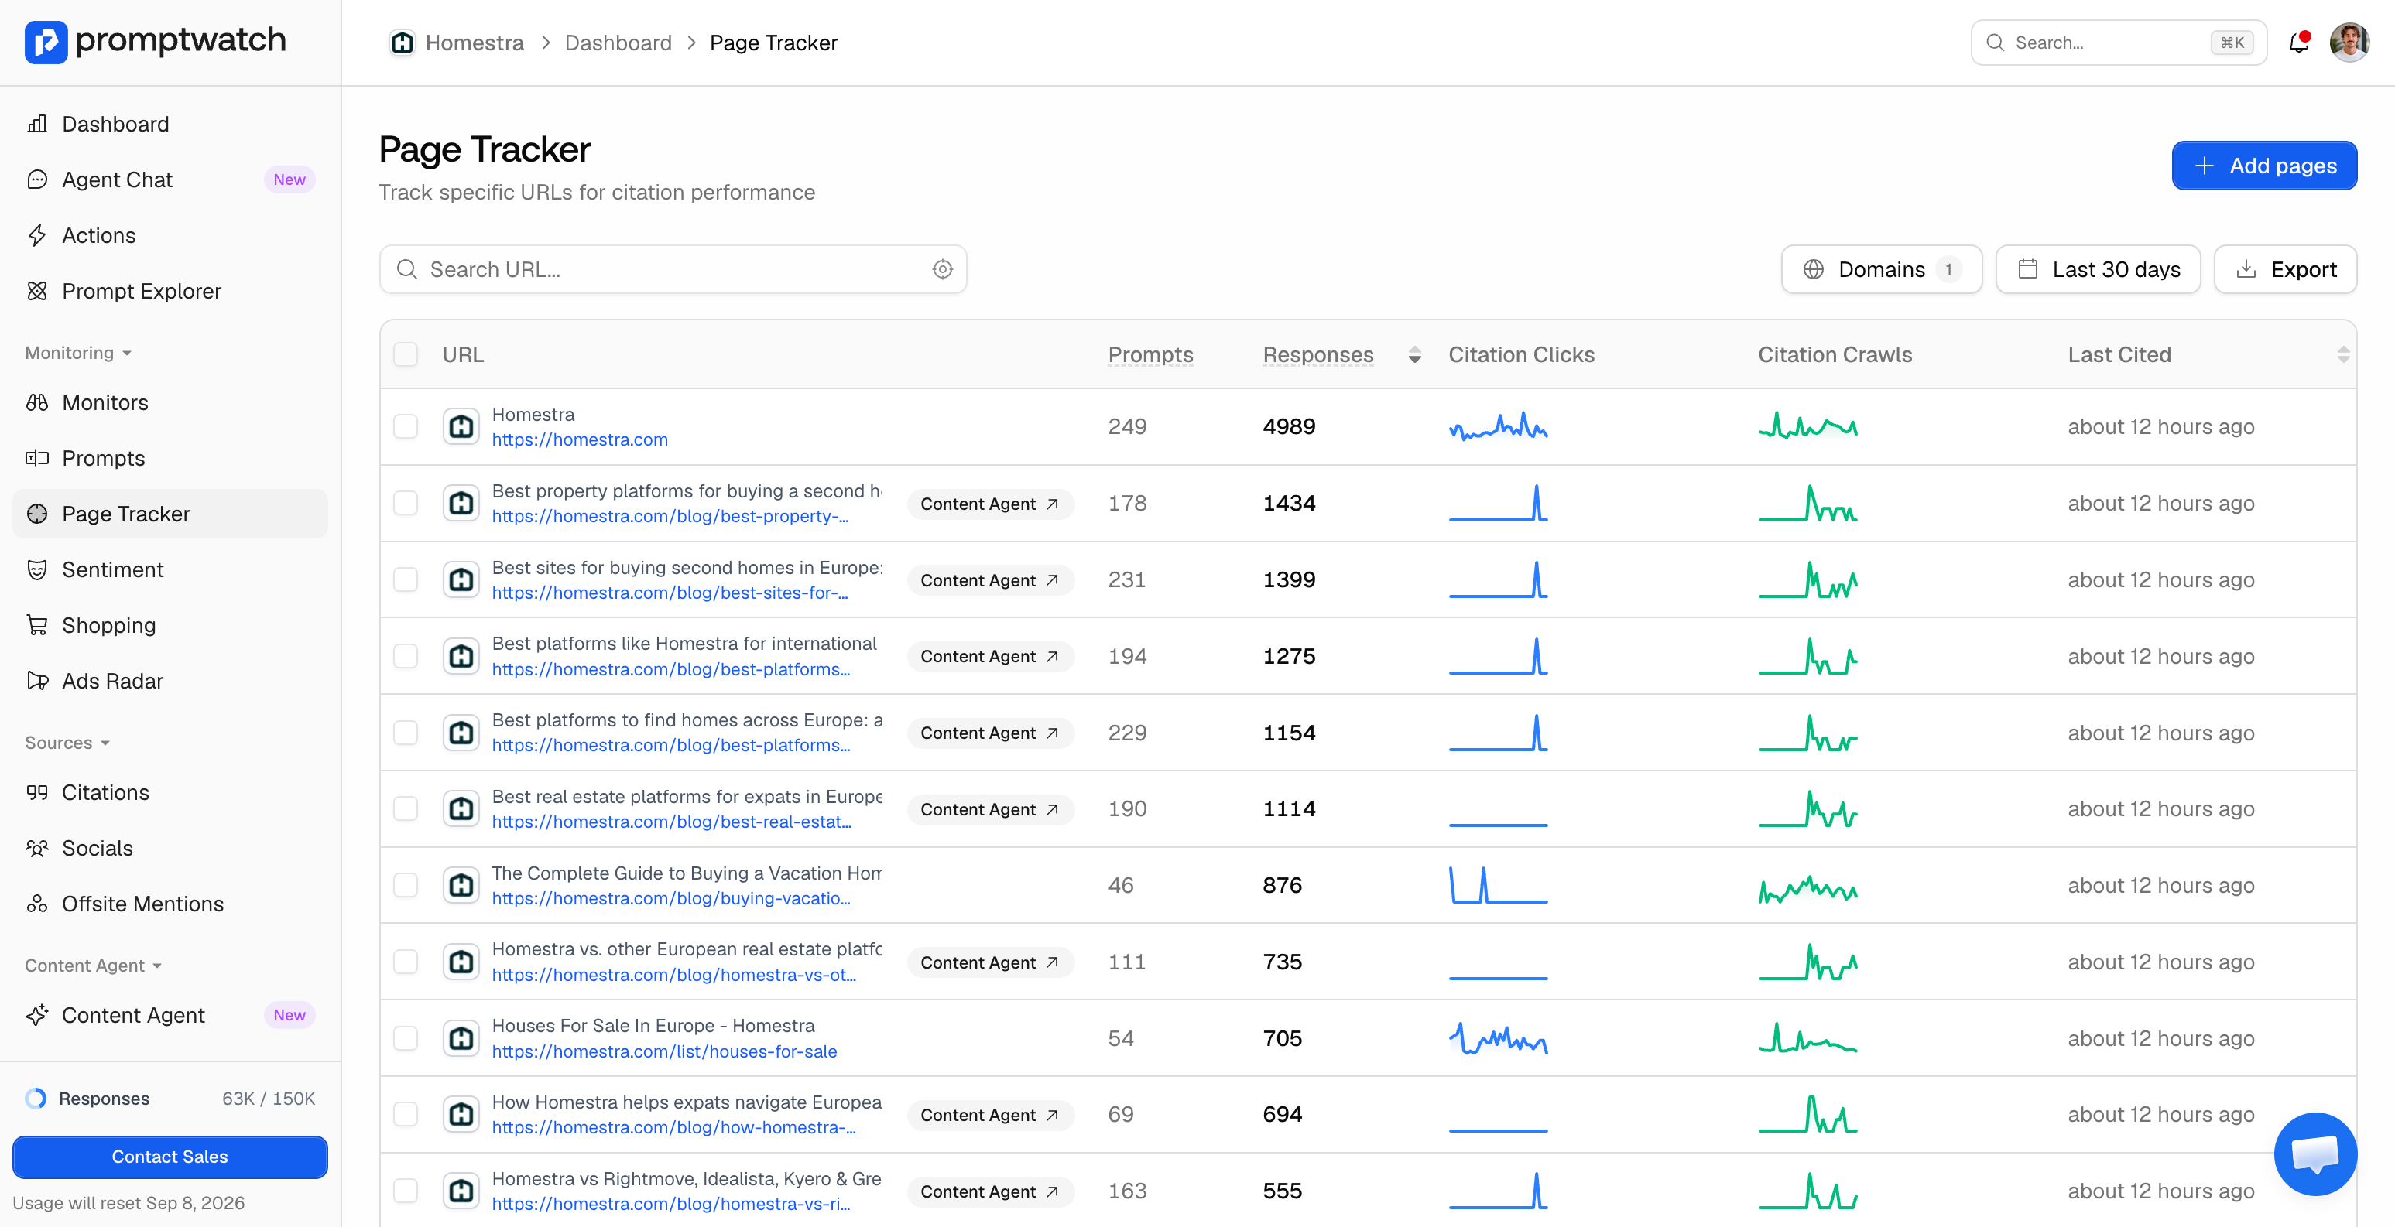Click the favicon of Houses For Sale row
Image resolution: width=2395 pixels, height=1227 pixels.
(461, 1038)
